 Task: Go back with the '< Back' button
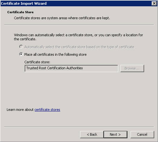(92, 134)
